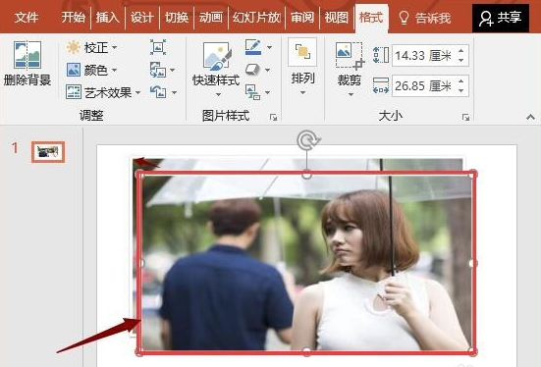541x367 pixels.
Task: Increase the picture width with up spinner
Action: pos(461,80)
